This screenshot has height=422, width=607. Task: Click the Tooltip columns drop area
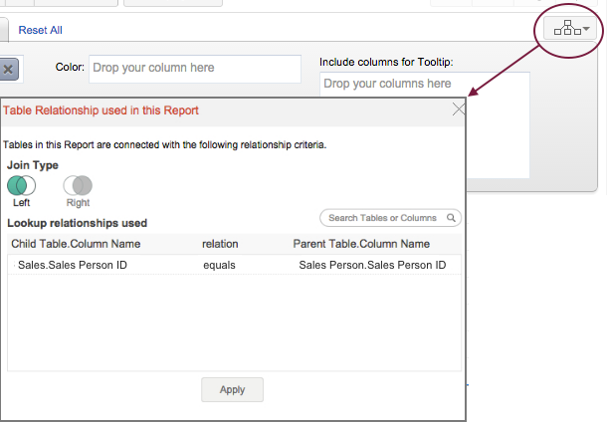[x=424, y=85]
